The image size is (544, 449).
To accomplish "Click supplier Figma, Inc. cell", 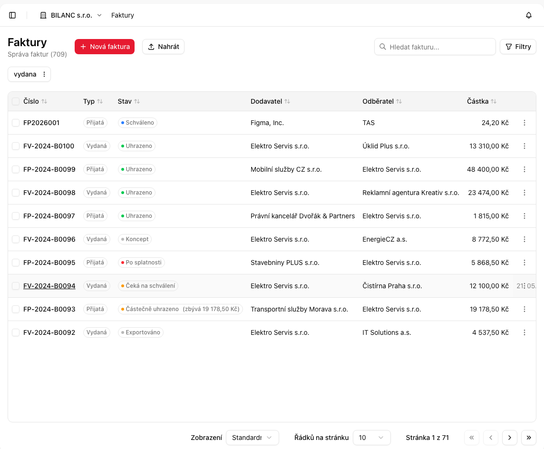I will (267, 123).
